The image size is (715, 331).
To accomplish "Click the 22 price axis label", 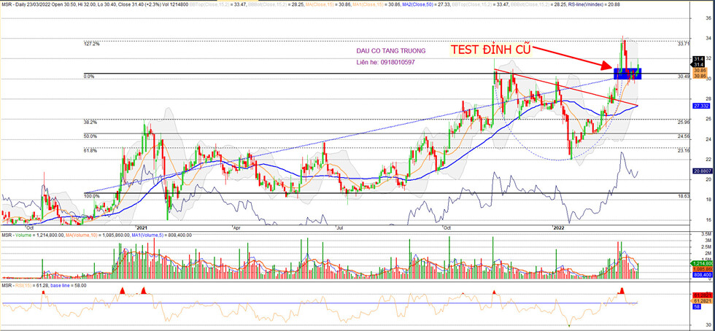I will (x=709, y=159).
